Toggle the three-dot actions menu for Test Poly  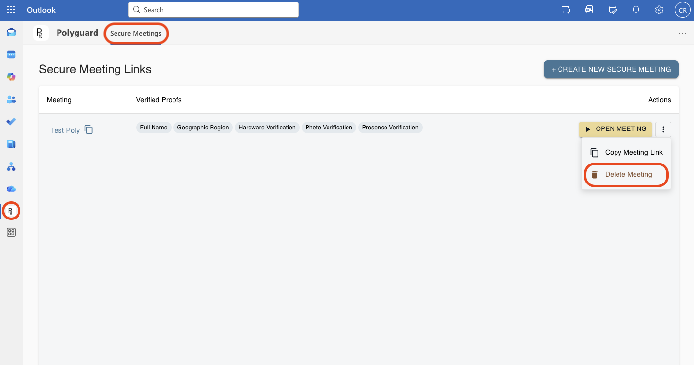coord(663,129)
